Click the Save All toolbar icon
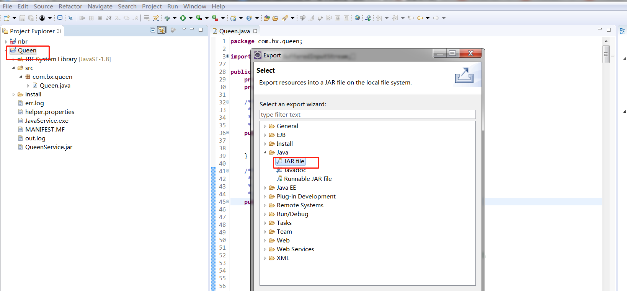This screenshot has height=291, width=627. tap(31, 18)
